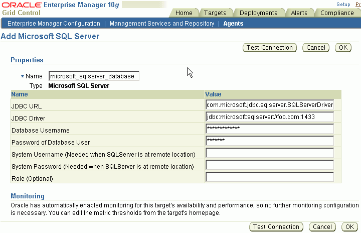Click the Role (Optional) input field
361x233 pixels.
270,177
